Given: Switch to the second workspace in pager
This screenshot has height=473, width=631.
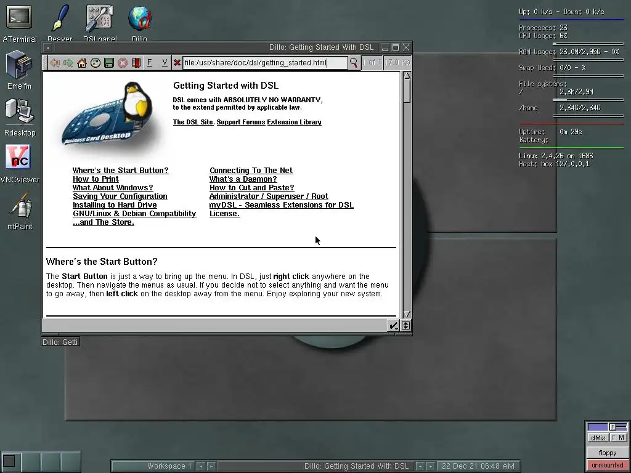Looking at the screenshot, I should click(31, 461).
